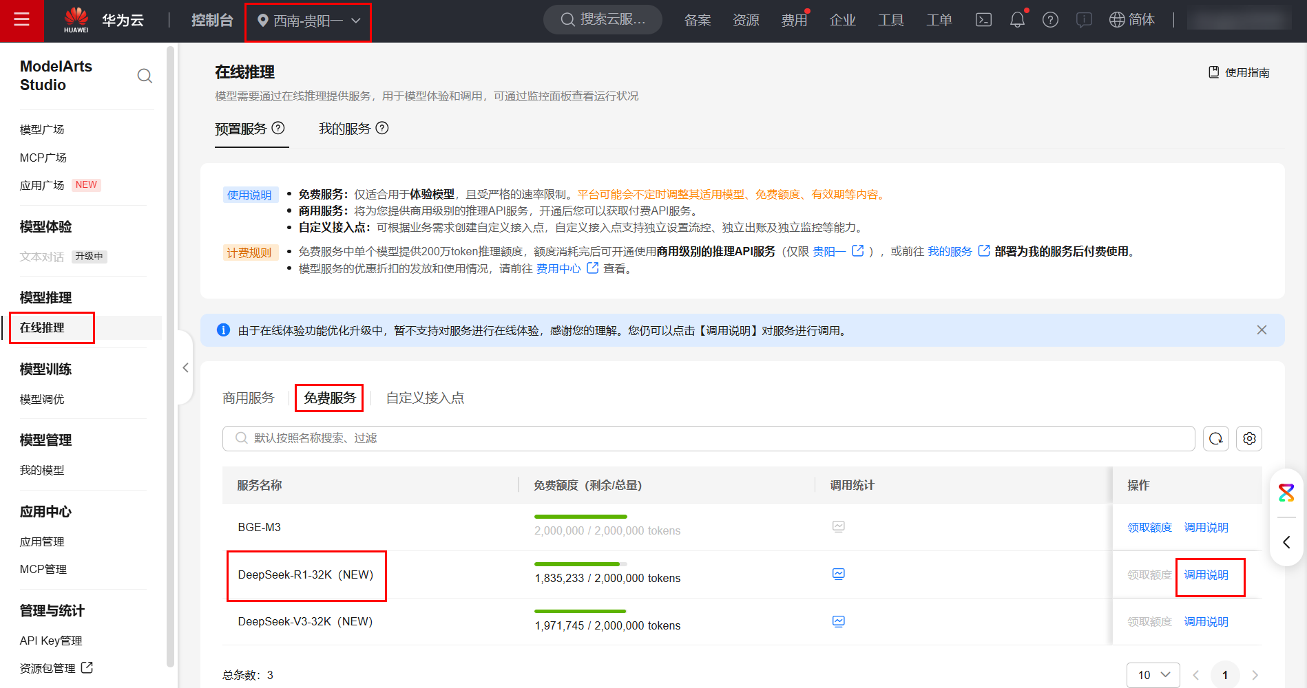Go to next page arrow

coord(1255,675)
